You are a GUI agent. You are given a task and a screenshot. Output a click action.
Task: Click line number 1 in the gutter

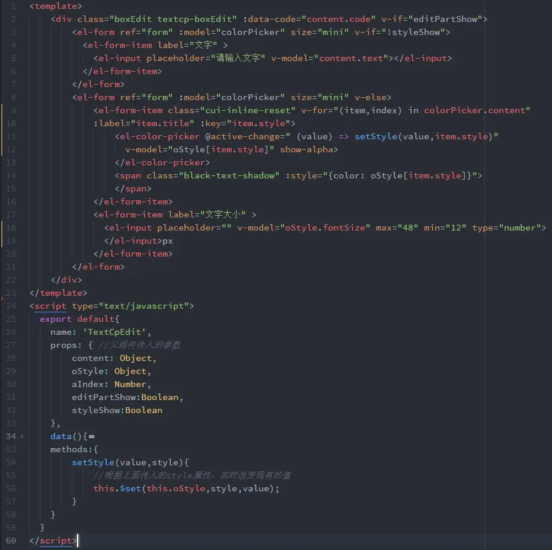14,6
